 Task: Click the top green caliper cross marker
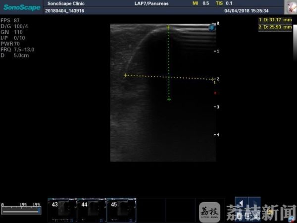click(x=168, y=28)
